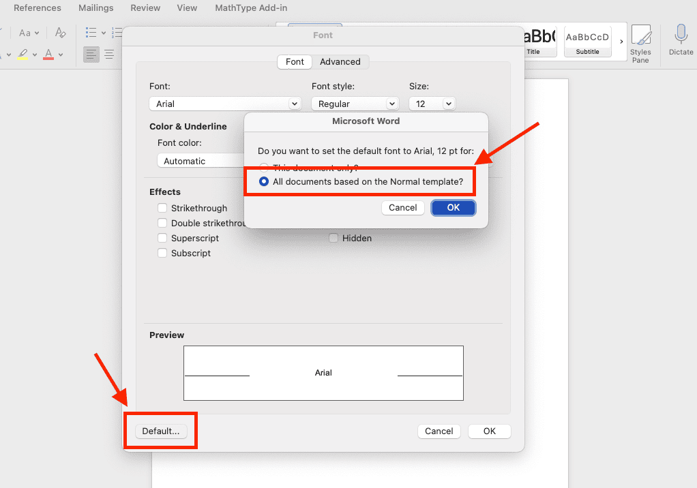
Task: Apply yellow text highlight color
Action: [x=23, y=54]
